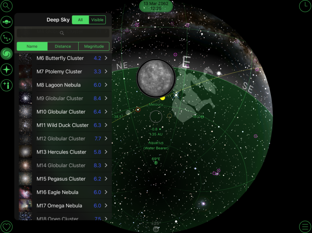Choose 'M17 Omega Nebula' row text
This screenshot has height=233, width=312.
point(59,206)
